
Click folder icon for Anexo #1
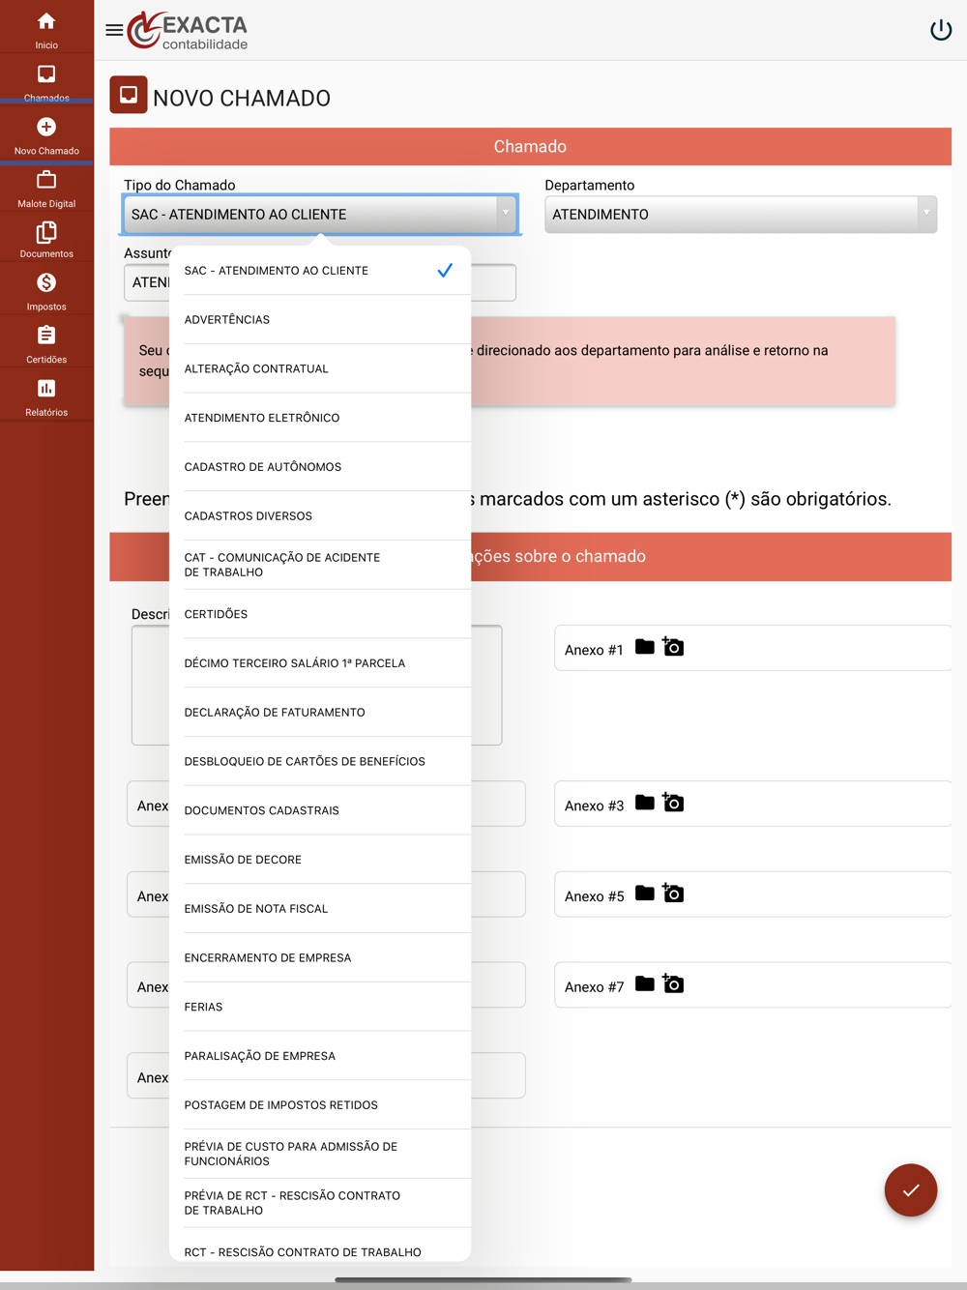click(645, 647)
